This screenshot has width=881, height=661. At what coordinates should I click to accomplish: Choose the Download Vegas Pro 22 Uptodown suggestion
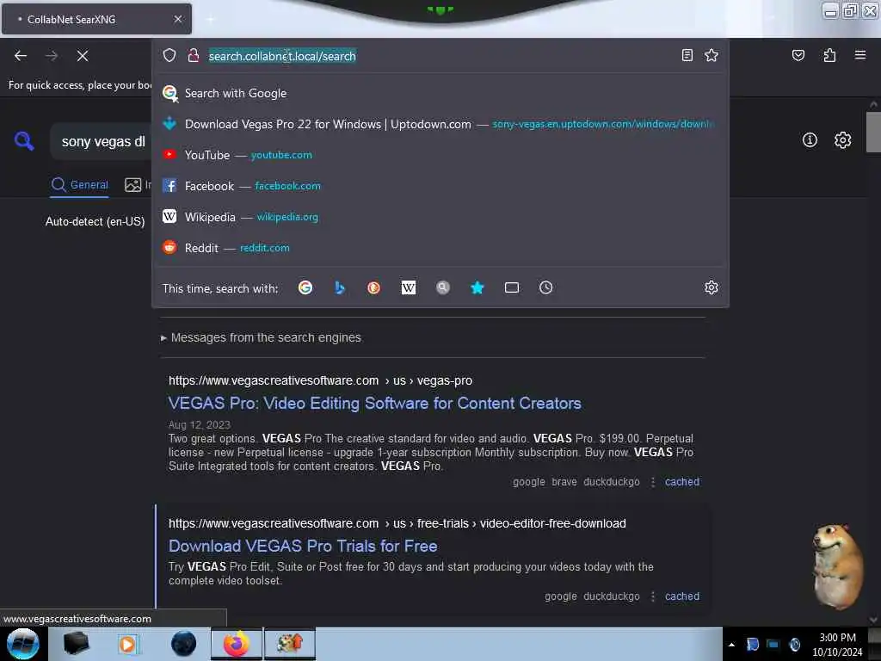(440, 124)
